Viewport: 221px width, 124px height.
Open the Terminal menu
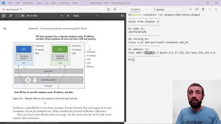64,3
